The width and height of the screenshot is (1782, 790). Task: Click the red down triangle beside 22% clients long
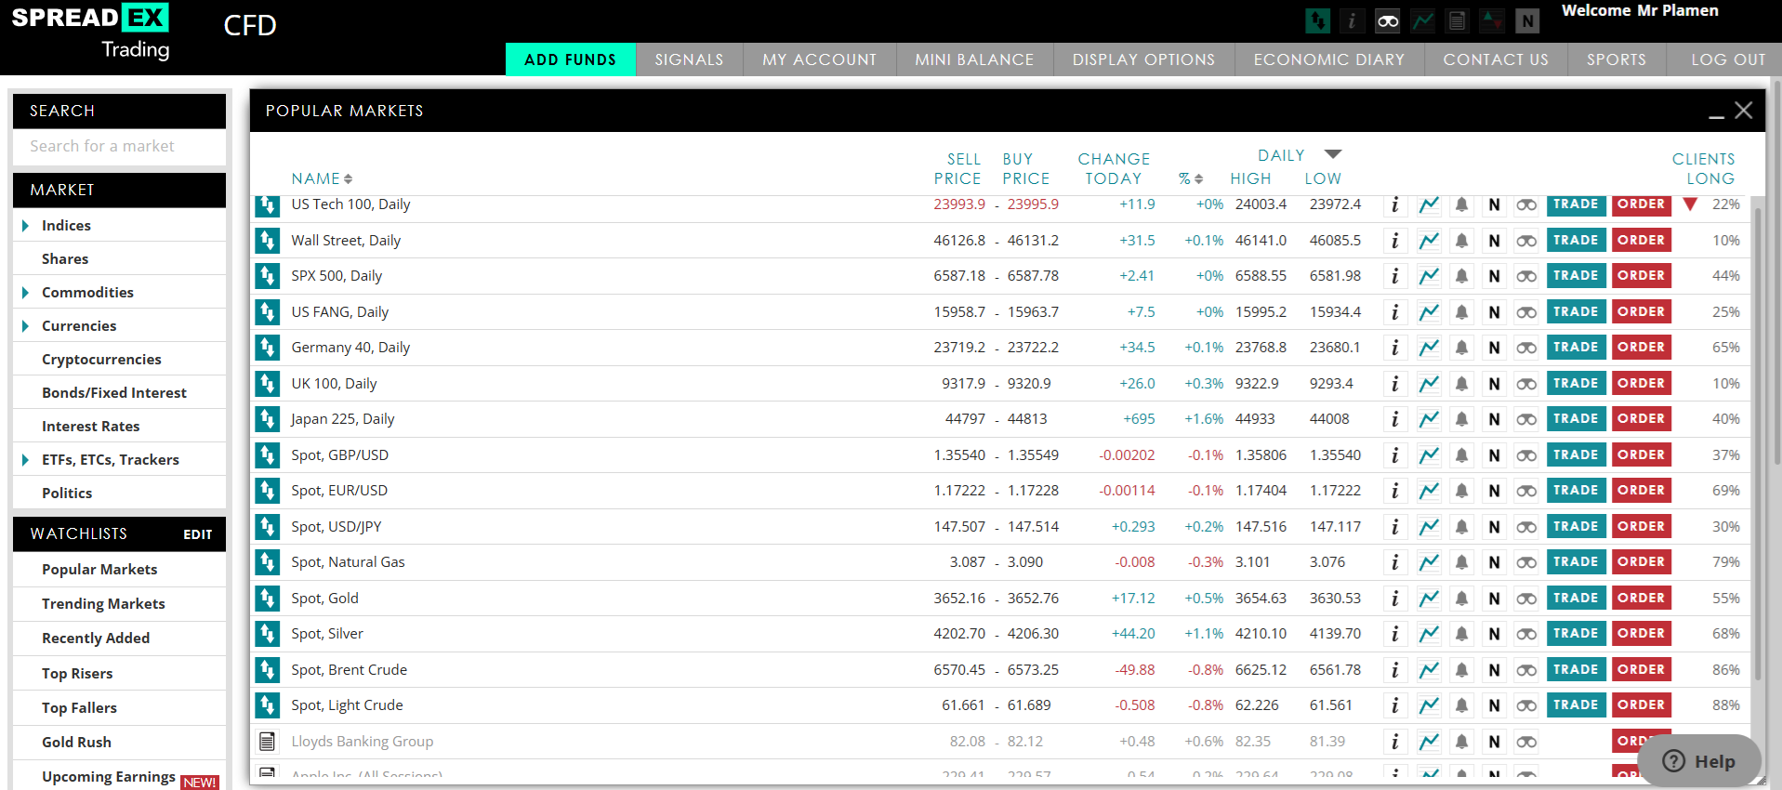[x=1690, y=204]
